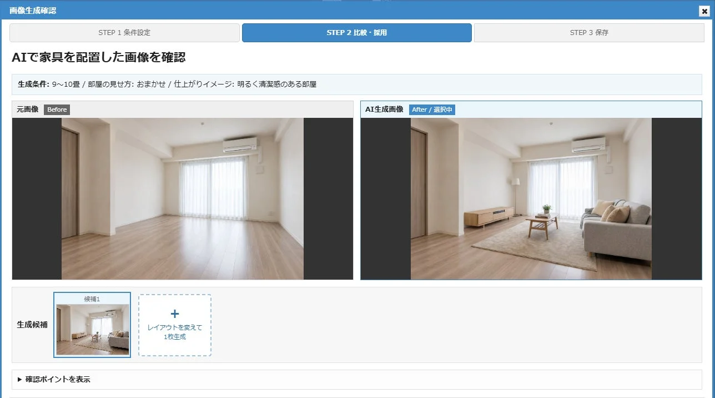
Task: Click the AI生成画像 furnished room photo
Action: 531,198
